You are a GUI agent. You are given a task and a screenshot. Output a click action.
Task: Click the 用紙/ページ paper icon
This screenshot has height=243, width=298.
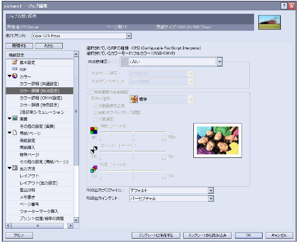[15, 132]
